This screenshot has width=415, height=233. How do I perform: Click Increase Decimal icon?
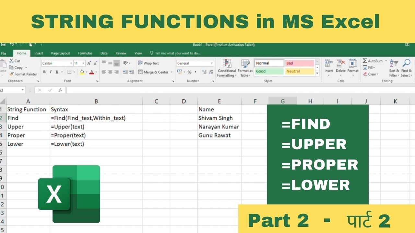click(204, 72)
